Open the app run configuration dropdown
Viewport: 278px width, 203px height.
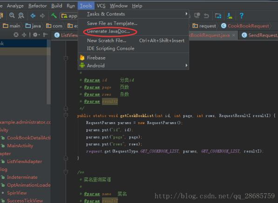69,16
